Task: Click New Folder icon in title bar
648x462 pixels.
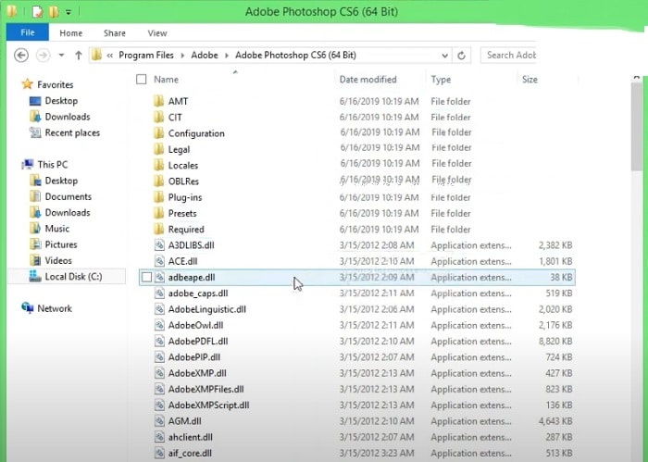Action: pyautogui.click(x=54, y=11)
